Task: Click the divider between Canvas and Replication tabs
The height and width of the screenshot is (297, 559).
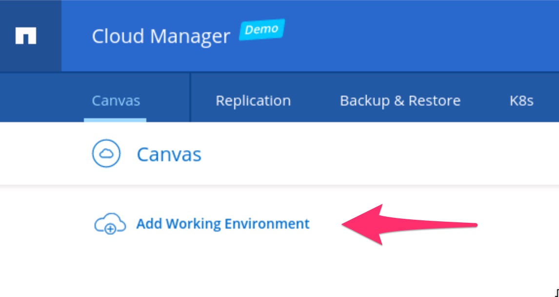Action: click(x=190, y=98)
